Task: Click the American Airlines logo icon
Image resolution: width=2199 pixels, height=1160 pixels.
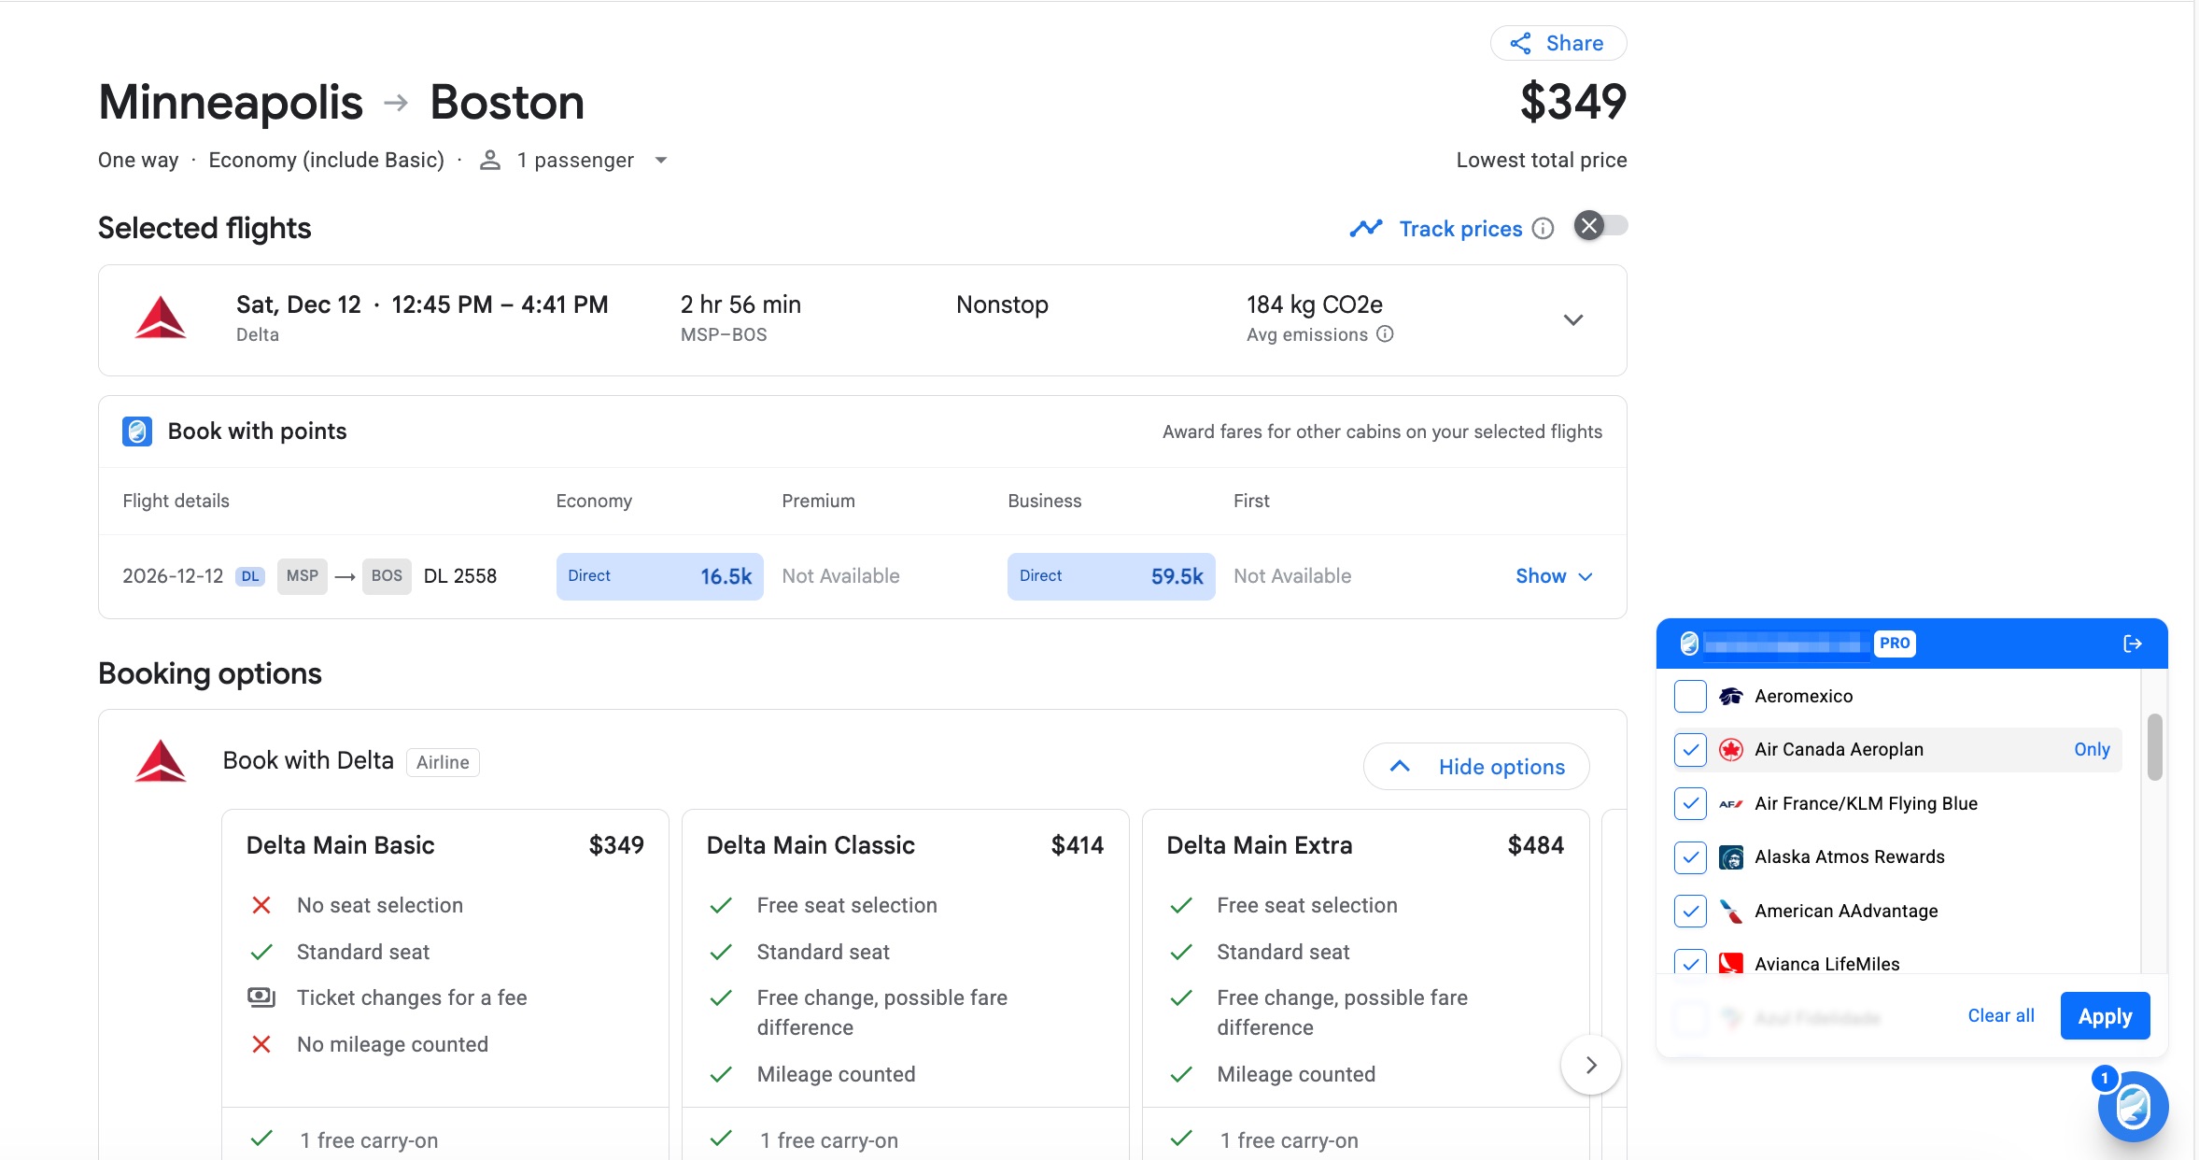Action: (x=1731, y=911)
